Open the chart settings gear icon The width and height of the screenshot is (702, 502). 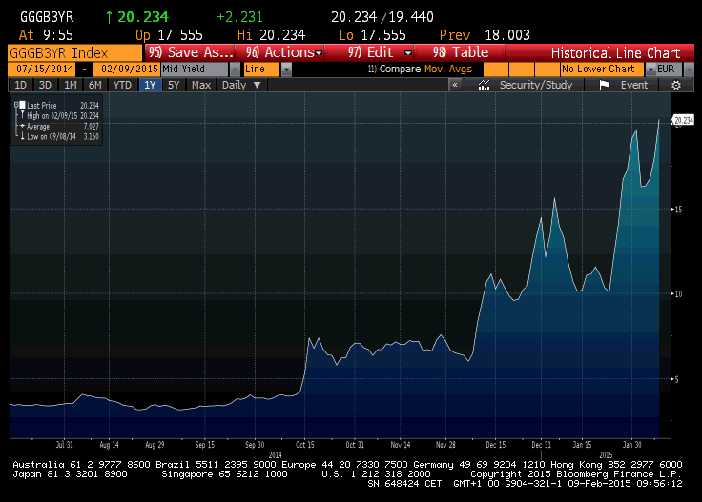click(676, 85)
